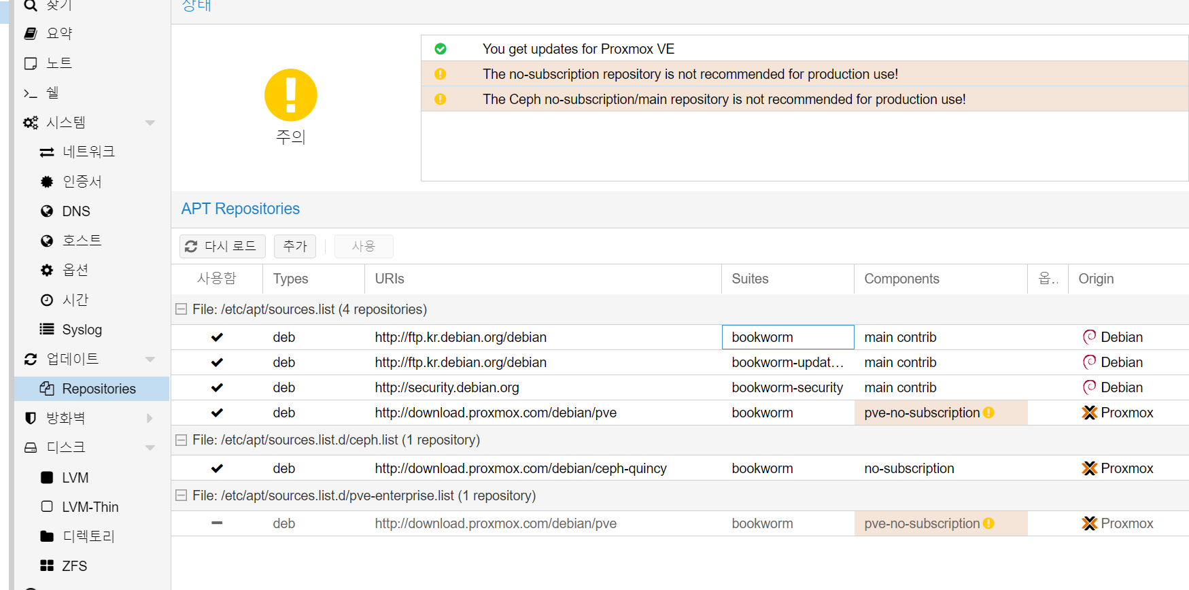Click the 추가 add repository button
1189x590 pixels.
click(295, 246)
